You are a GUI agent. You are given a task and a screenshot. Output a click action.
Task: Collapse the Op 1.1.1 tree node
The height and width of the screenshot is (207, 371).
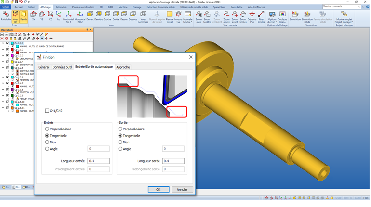3,43
